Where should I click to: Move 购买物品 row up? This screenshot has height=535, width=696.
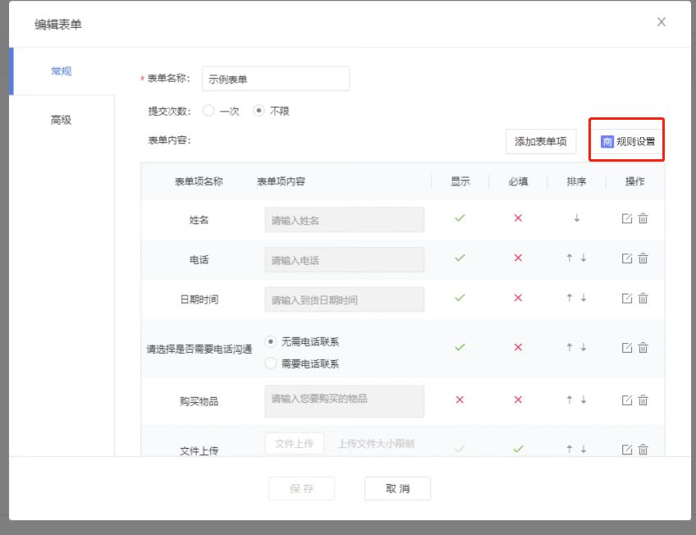570,400
